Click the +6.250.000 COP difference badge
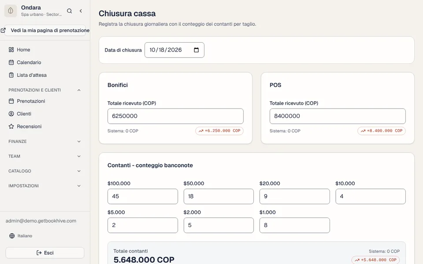Viewport: 423px width, 264px height. 219,131
